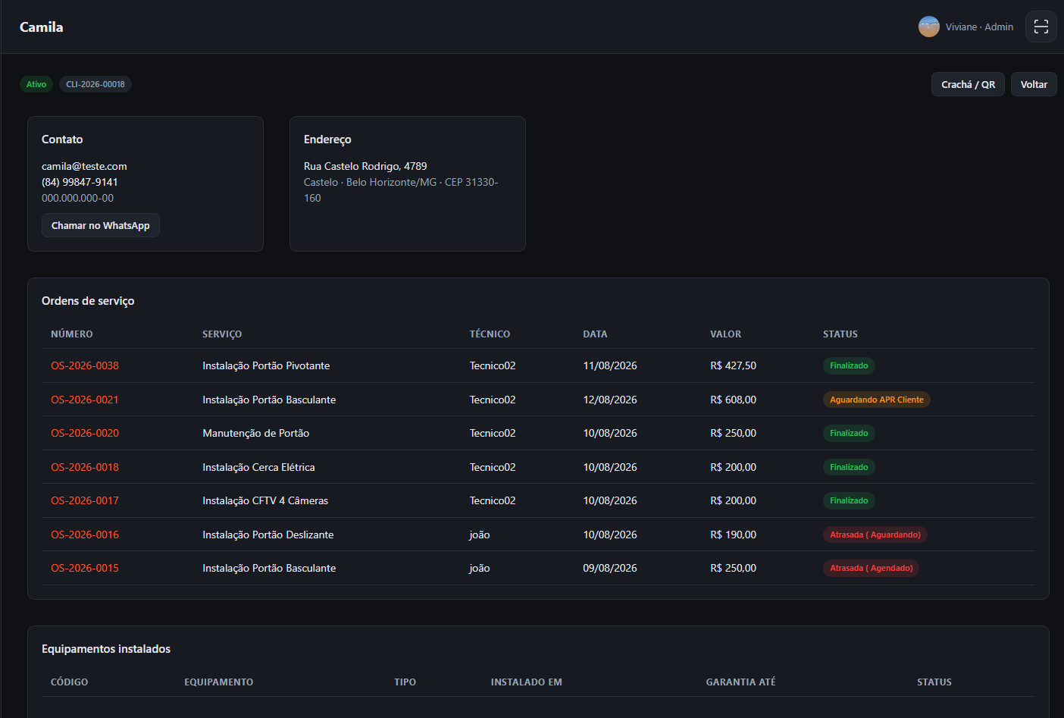Click the Manutenção de Portão service cell
The width and height of the screenshot is (1064, 718).
coord(256,433)
